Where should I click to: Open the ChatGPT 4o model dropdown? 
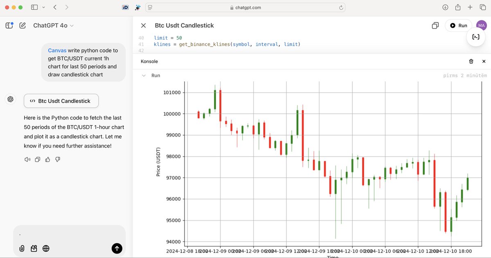click(x=53, y=25)
